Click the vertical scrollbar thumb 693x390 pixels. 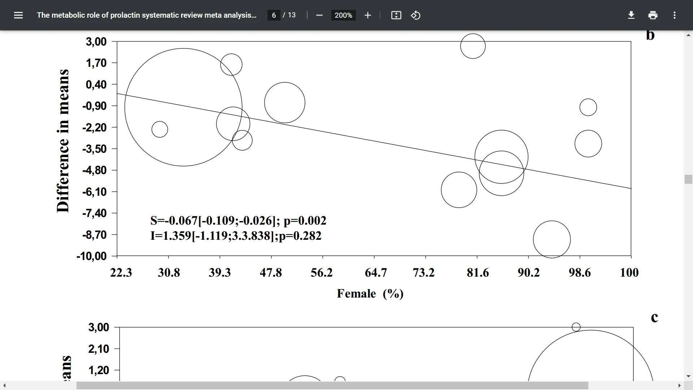click(x=688, y=179)
